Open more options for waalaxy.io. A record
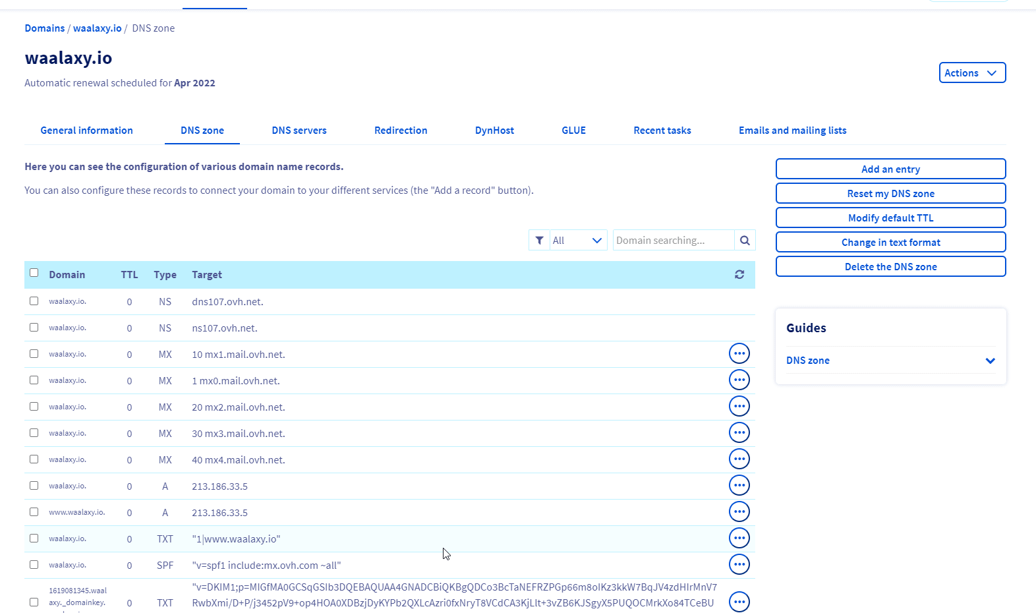Image resolution: width=1036 pixels, height=613 pixels. click(x=739, y=485)
